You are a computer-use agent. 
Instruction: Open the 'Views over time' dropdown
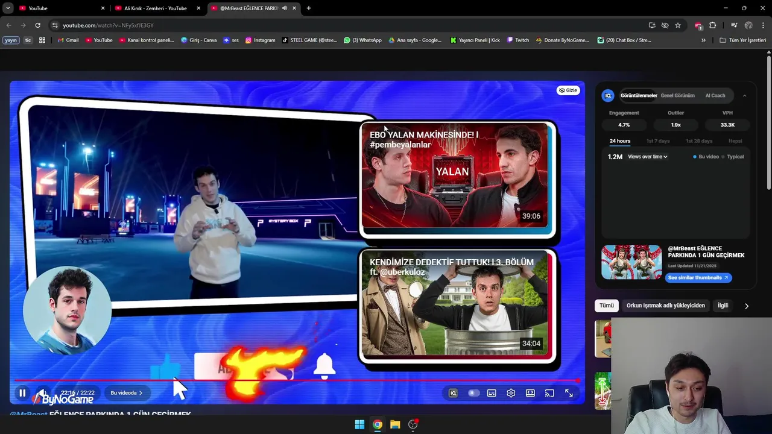(x=648, y=157)
